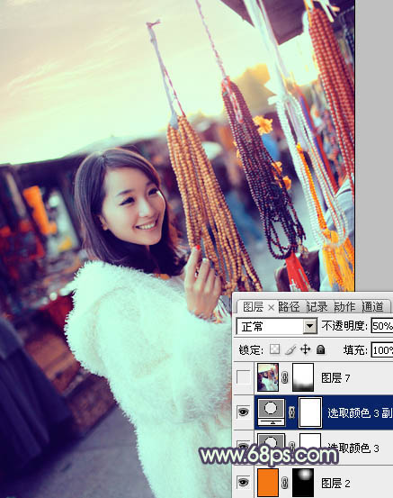Select the orange thumbnail of 图层 2
The height and width of the screenshot is (498, 393).
point(268,483)
